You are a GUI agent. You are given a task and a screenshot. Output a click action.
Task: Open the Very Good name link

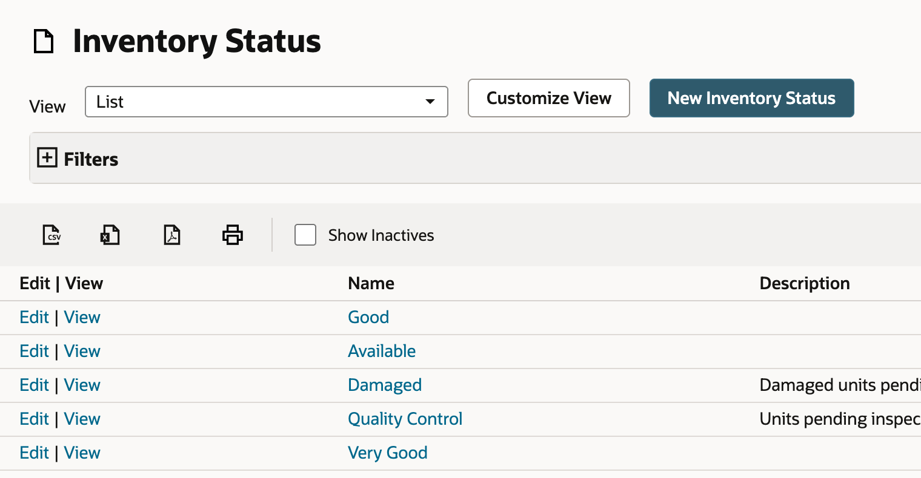click(x=388, y=453)
